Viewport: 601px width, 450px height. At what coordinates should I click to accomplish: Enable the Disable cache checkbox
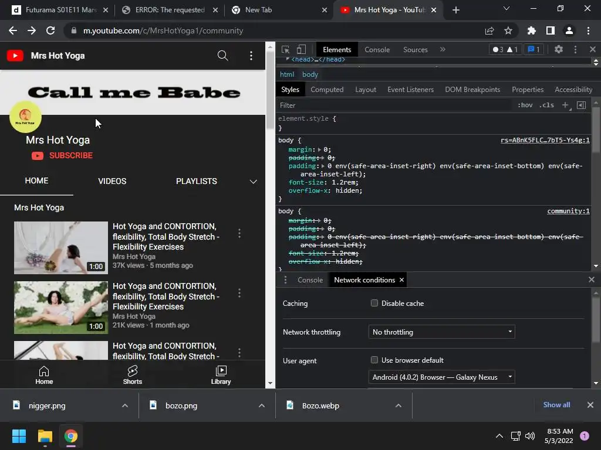(x=374, y=303)
